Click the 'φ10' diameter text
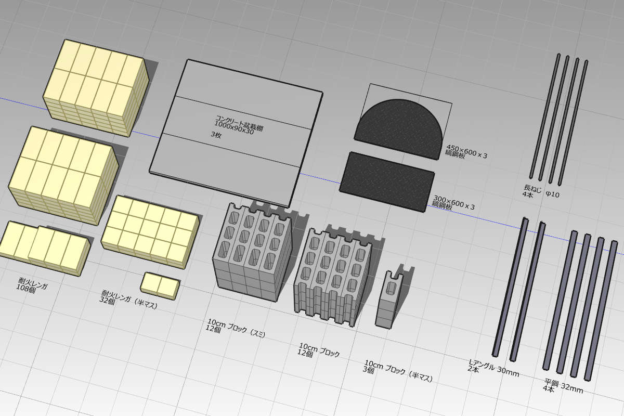Screen dimensions: 624x416 tap(553, 194)
